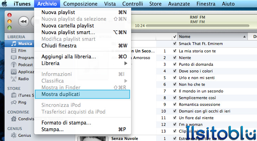Open the Senza Nuvole album artwork thumbnail

pyautogui.click(x=93, y=139)
